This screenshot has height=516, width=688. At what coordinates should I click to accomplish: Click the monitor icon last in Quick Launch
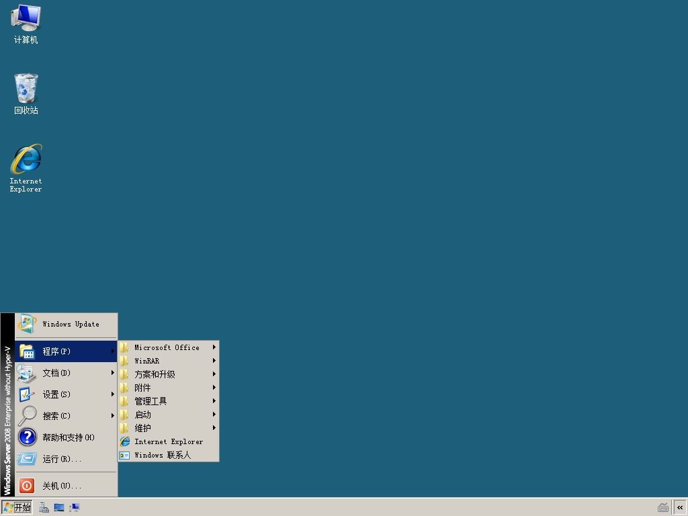[75, 508]
